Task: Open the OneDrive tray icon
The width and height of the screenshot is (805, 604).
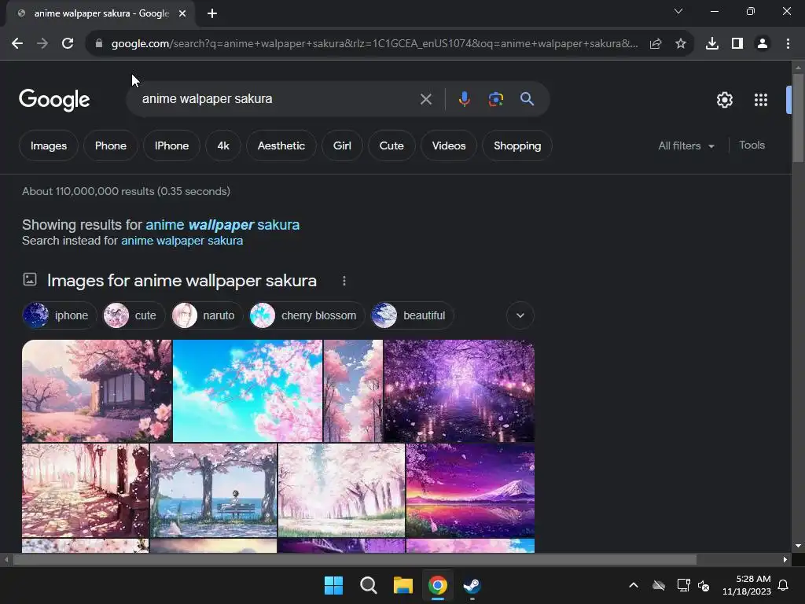Action: (659, 585)
